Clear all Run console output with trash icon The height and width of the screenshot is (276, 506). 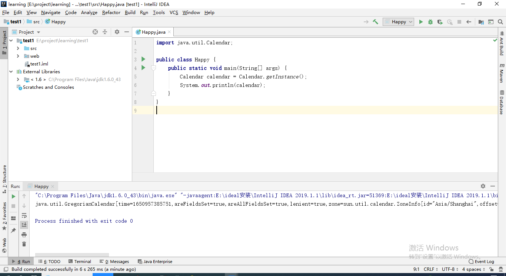[24, 244]
